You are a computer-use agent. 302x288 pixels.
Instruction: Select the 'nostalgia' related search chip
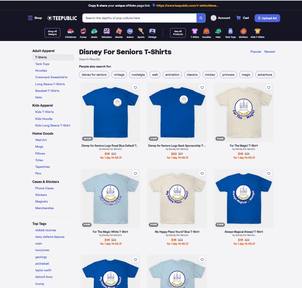pyautogui.click(x=138, y=75)
